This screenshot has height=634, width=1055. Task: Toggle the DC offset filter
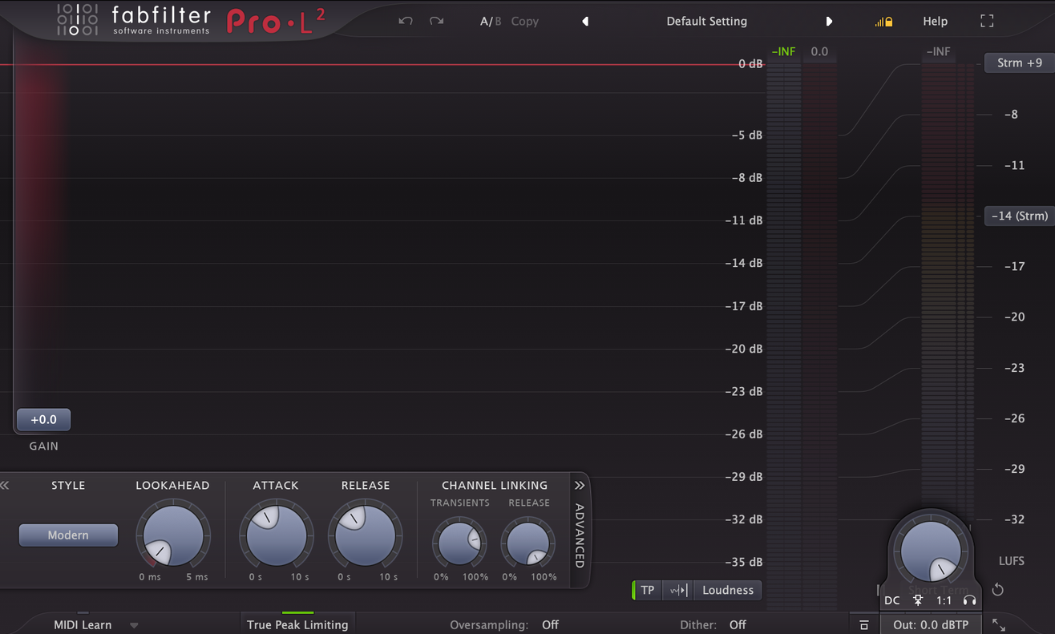892,600
